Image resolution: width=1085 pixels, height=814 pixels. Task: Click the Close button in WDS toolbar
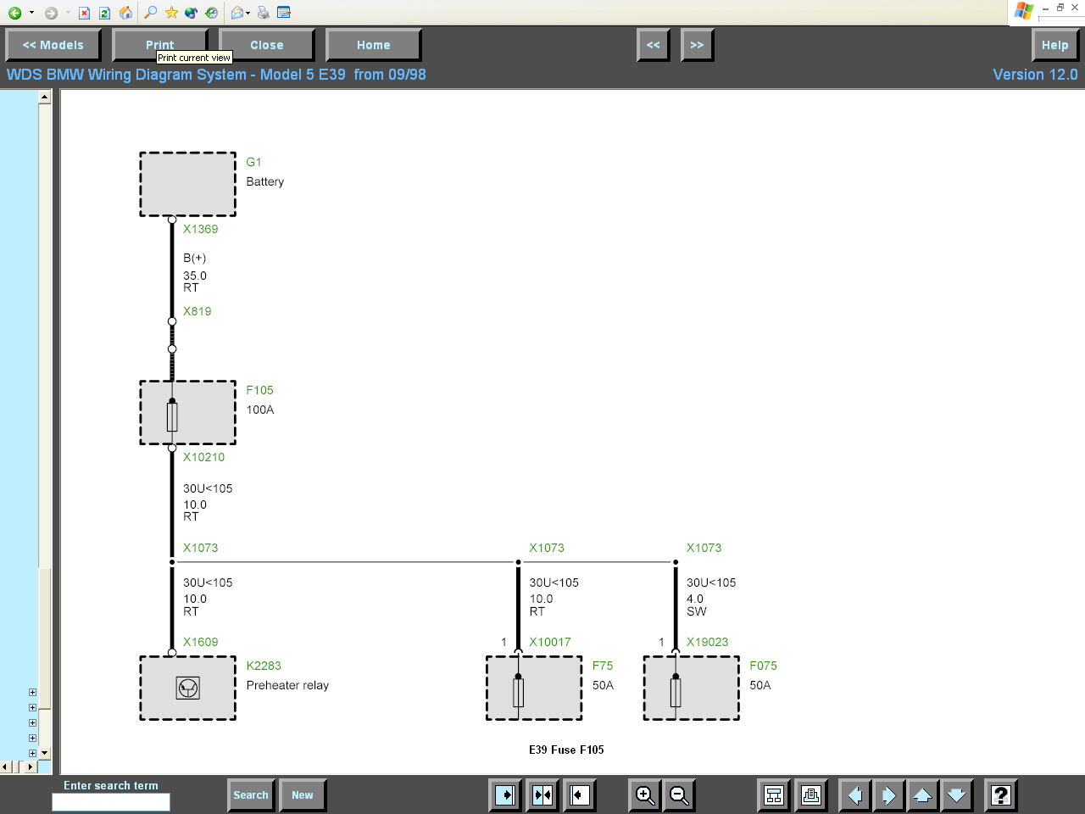pyautogui.click(x=267, y=45)
